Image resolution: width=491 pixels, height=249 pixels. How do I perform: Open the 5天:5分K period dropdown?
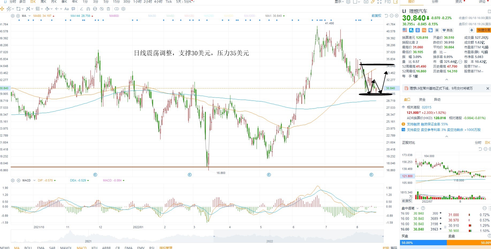tap(185, 2)
